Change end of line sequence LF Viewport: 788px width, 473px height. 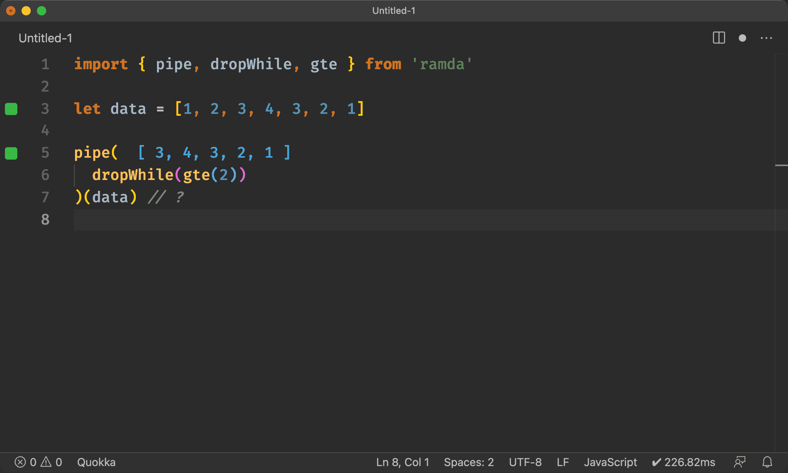point(563,462)
